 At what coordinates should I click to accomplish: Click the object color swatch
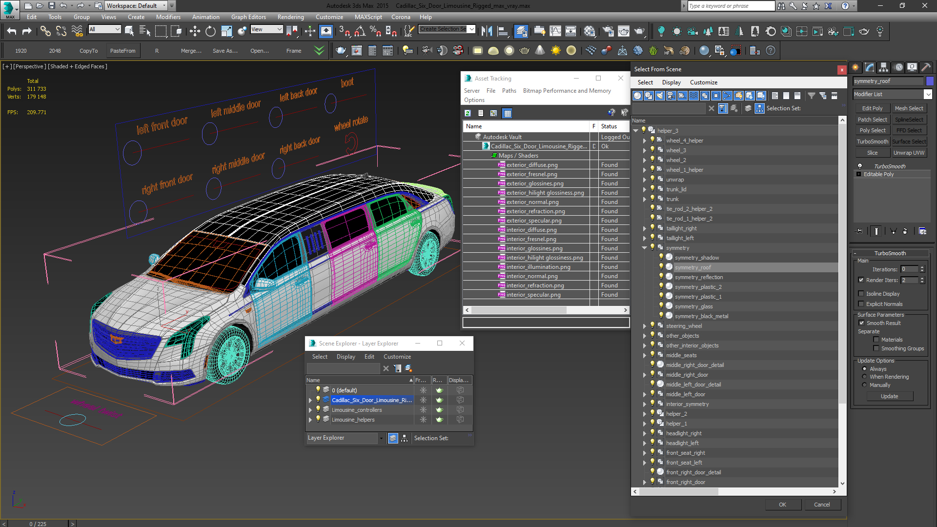point(930,81)
